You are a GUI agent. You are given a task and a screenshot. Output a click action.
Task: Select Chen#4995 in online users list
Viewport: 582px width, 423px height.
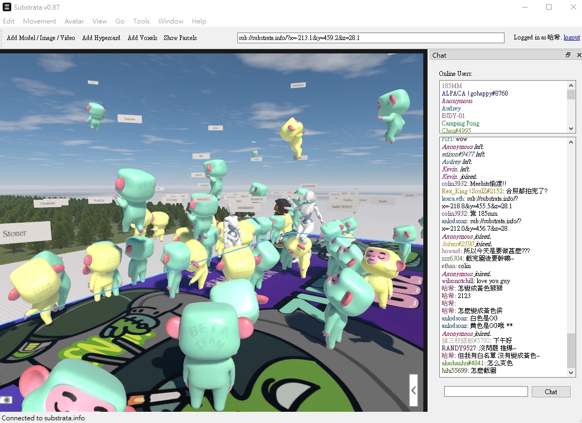456,130
